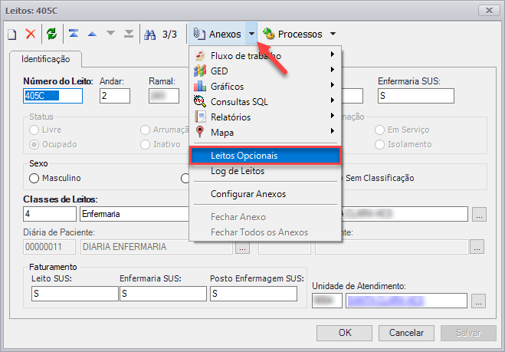The image size is (505, 352).
Task: Select the Livre status radio button
Action: point(34,130)
